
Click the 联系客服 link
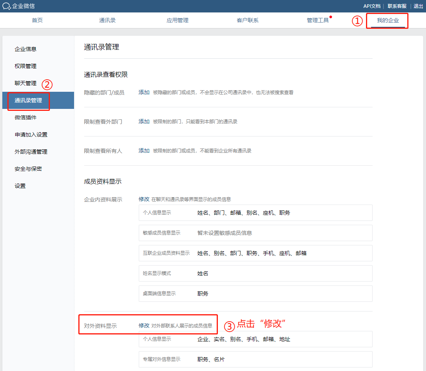397,6
